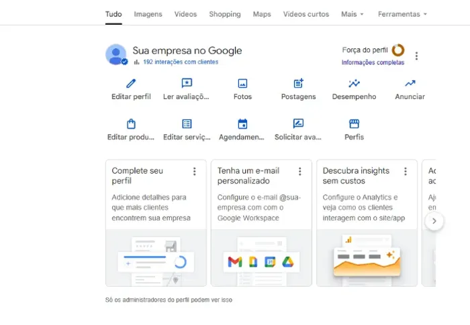The height and width of the screenshot is (325, 470).
Task: Click the Desempenho label
Action: [354, 96]
